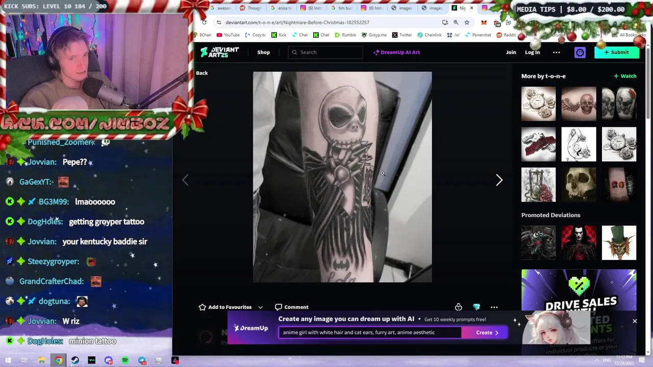Click the Join link
Screen dimensions: 653x367
click(511, 52)
